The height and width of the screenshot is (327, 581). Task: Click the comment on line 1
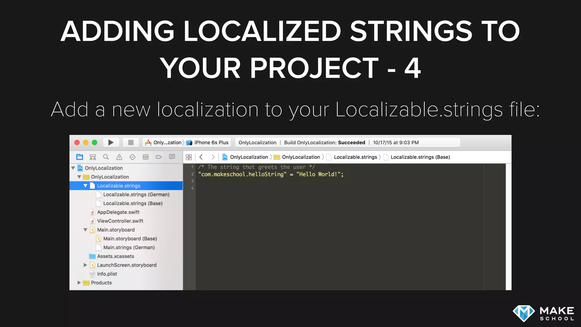(x=256, y=167)
